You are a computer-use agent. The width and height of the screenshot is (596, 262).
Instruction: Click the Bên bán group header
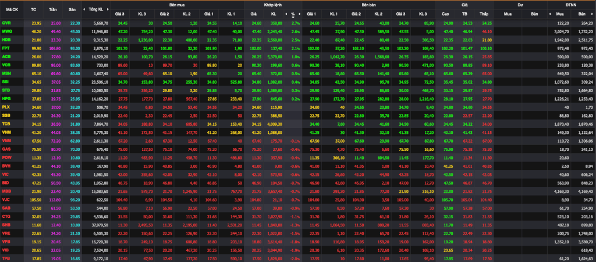(x=368, y=5)
